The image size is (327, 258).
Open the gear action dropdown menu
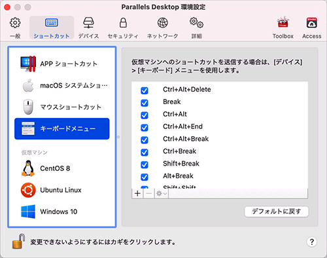[162, 193]
